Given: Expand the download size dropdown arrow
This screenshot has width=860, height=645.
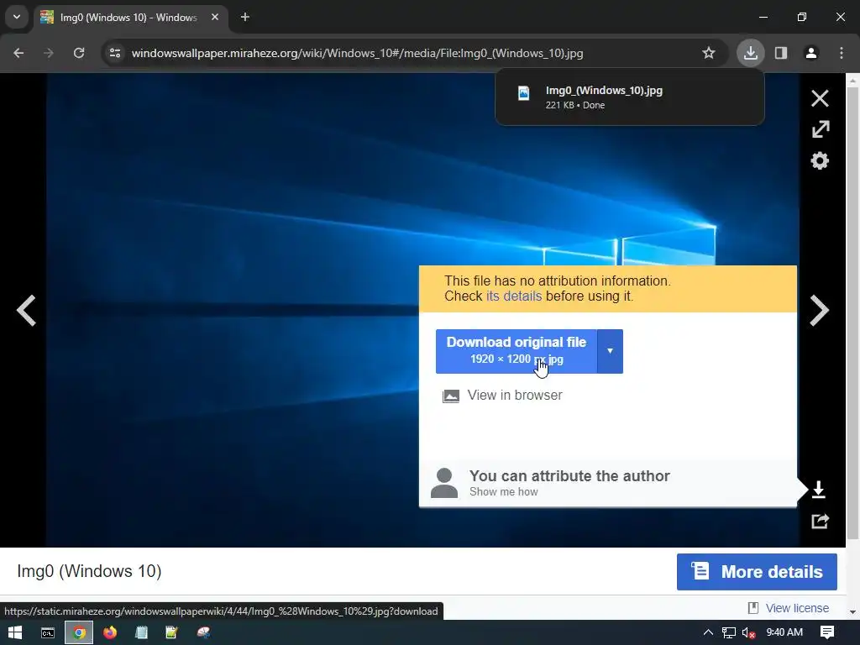Looking at the screenshot, I should click(610, 351).
